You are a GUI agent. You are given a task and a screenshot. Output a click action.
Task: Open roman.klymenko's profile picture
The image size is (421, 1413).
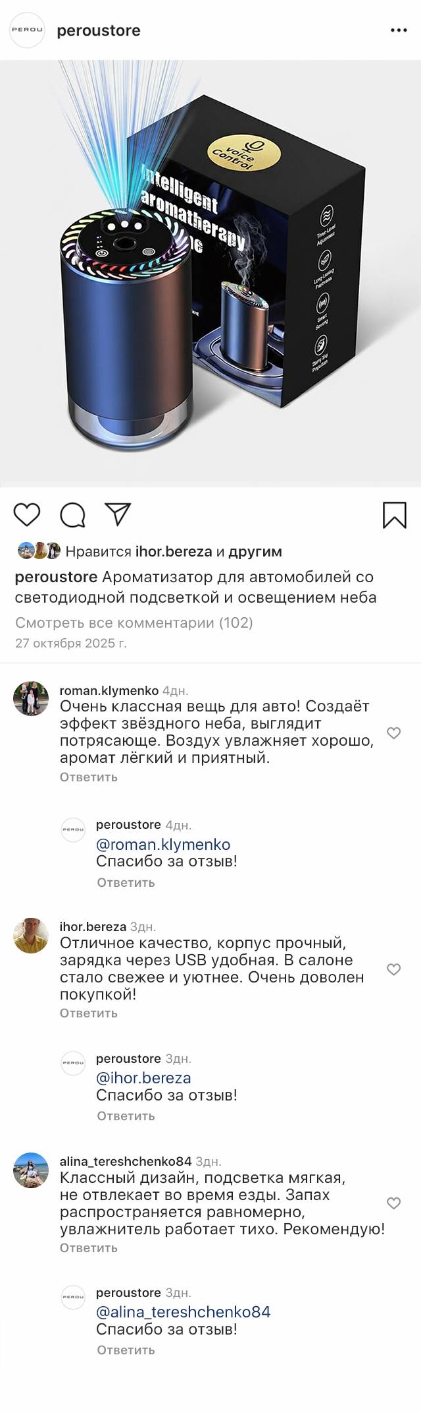pos(31,699)
